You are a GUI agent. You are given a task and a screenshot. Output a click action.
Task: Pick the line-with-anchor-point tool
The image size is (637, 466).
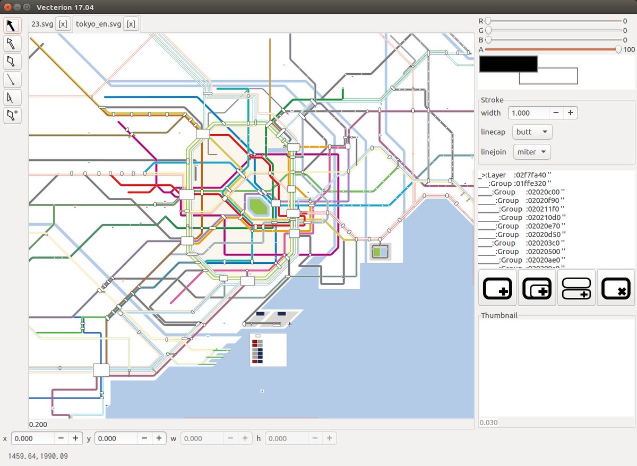click(12, 79)
